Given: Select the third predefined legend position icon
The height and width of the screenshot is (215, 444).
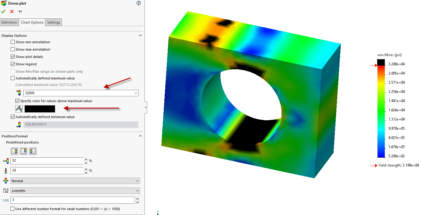Looking at the screenshot, I should [33, 151].
